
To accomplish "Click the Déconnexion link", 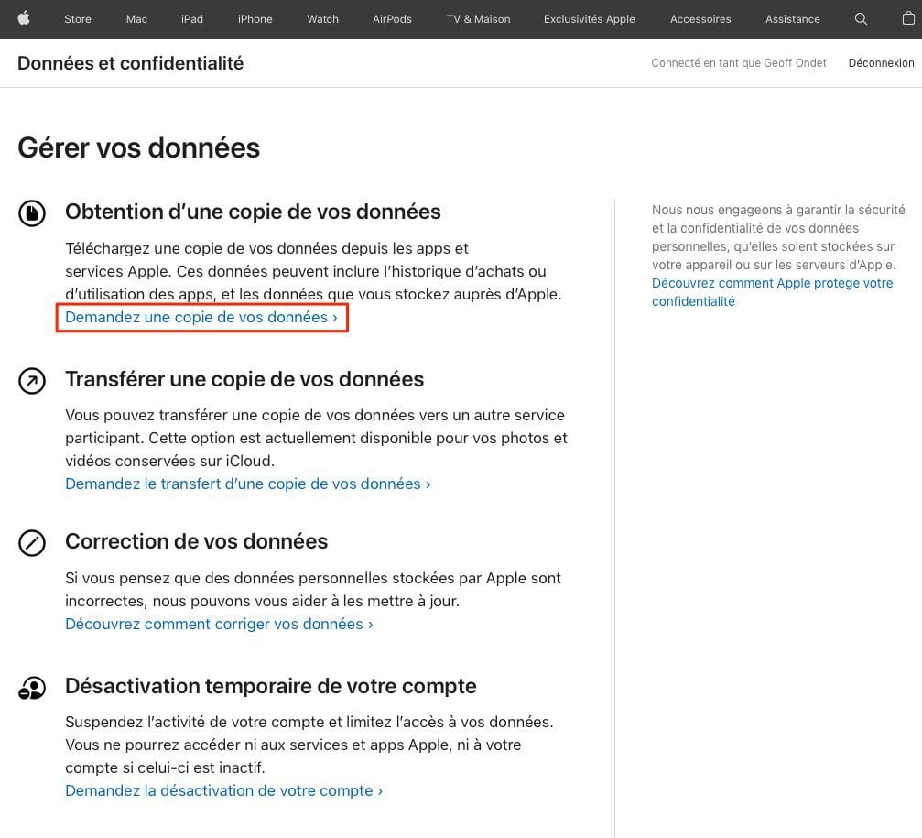I will (881, 63).
